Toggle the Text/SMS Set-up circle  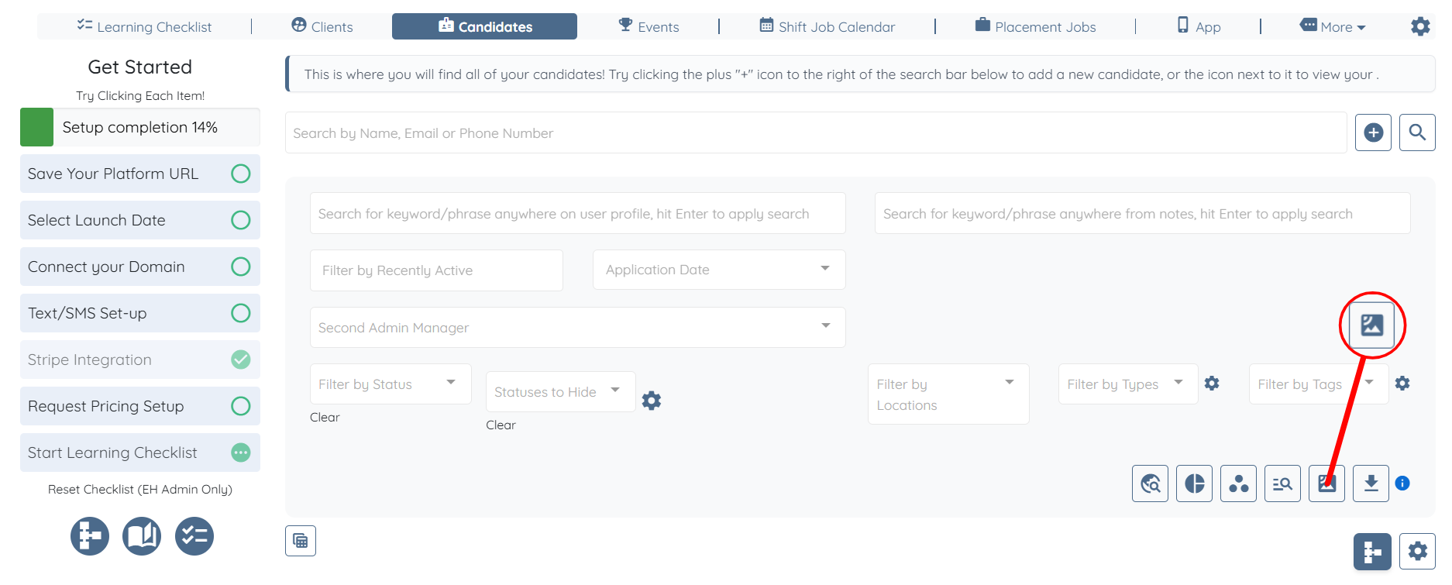(241, 313)
